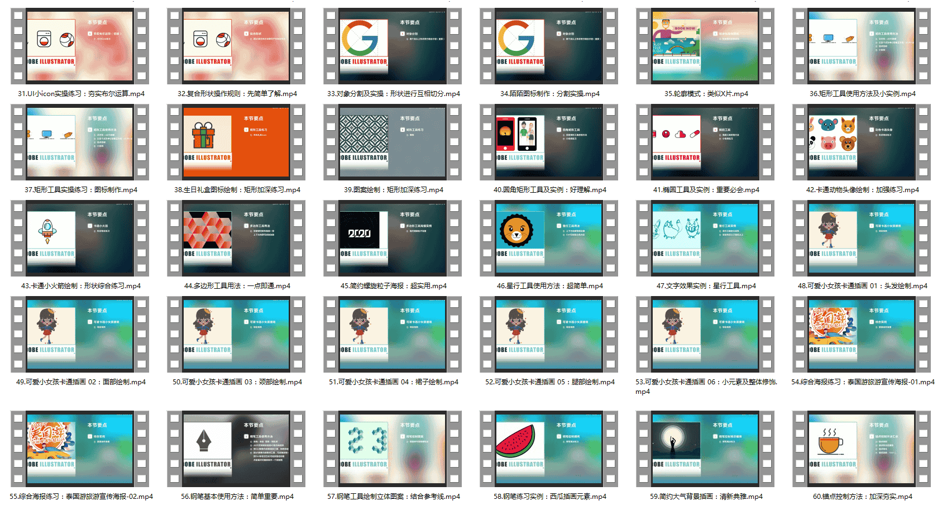The image size is (947, 505).
Task: Open thumbnail 52.可爱小女孩卡通插画 05 腿部绘制
Action: (549, 335)
